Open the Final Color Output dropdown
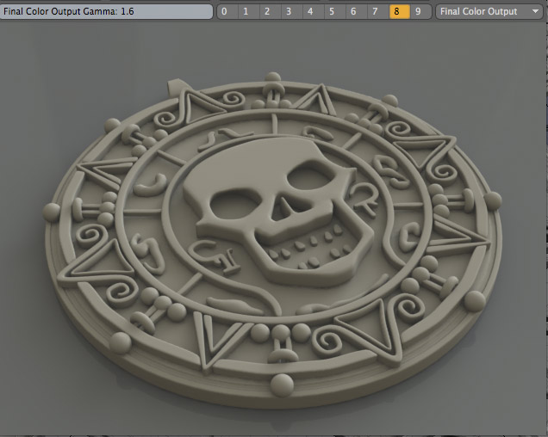 click(x=489, y=11)
